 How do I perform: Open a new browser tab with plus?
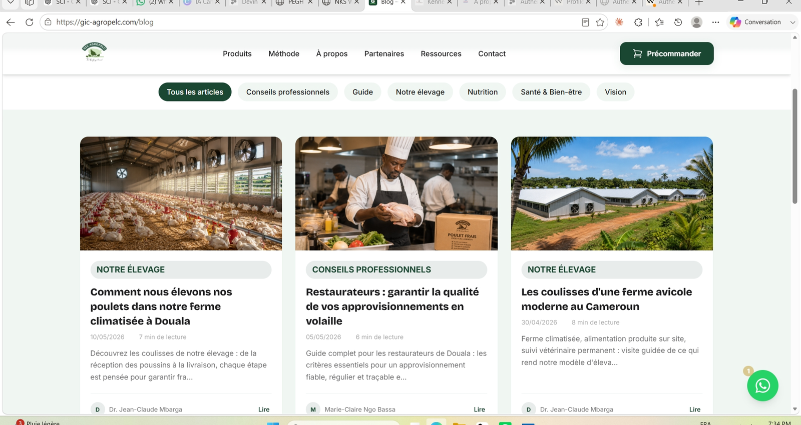point(699,2)
